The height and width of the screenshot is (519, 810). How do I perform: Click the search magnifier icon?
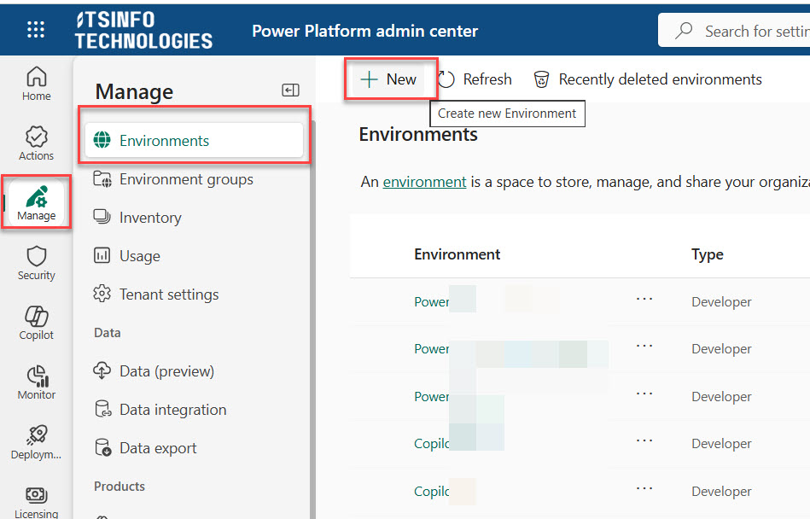[684, 31]
